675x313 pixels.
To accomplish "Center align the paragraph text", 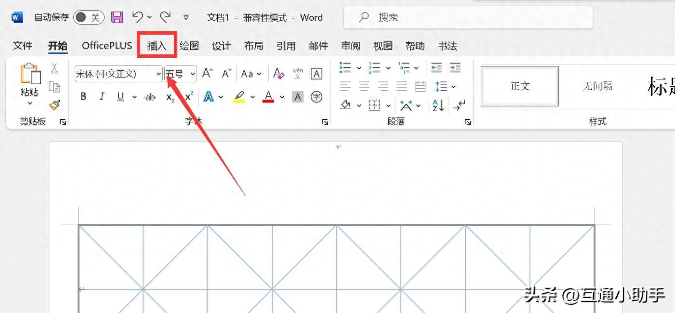I will click(x=364, y=87).
